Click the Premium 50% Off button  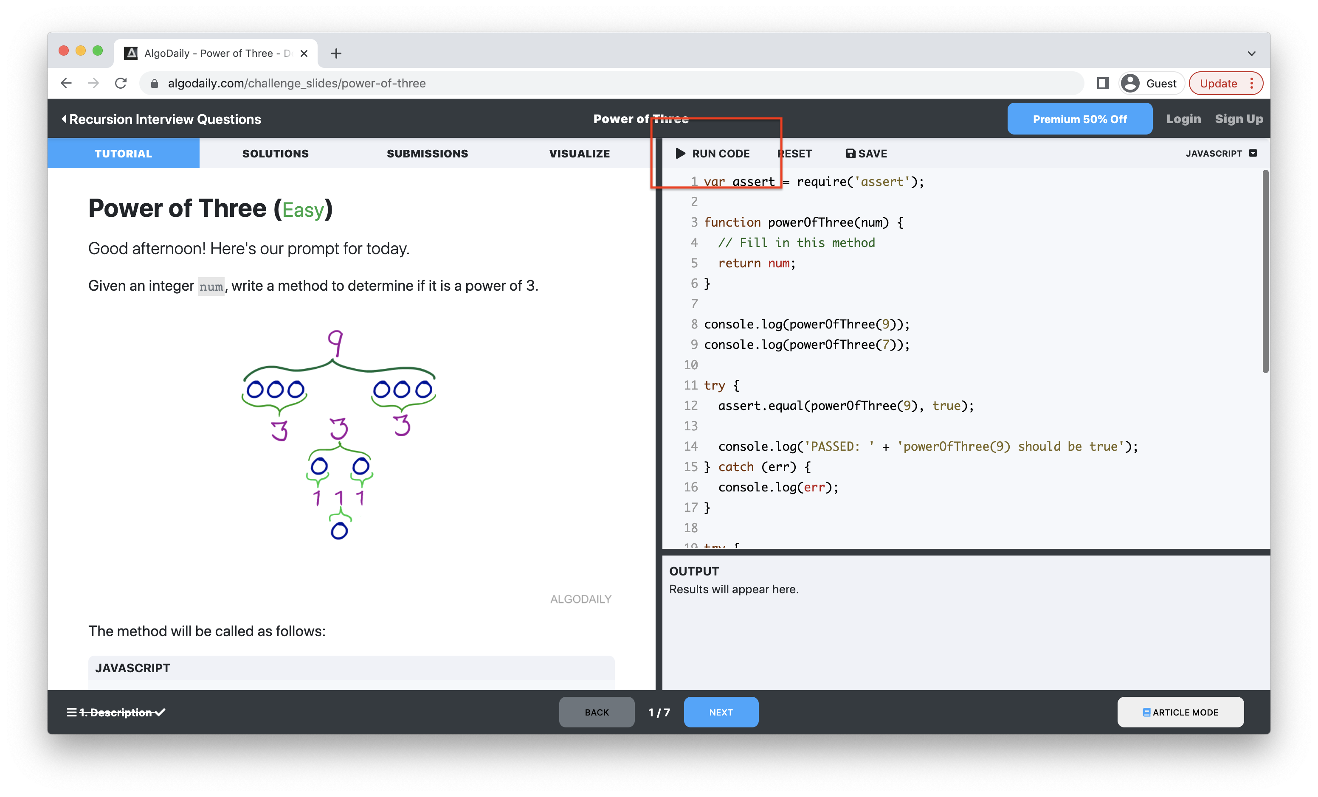click(1079, 119)
